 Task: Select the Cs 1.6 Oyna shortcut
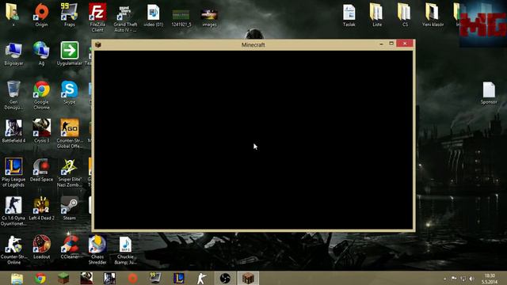click(x=13, y=211)
